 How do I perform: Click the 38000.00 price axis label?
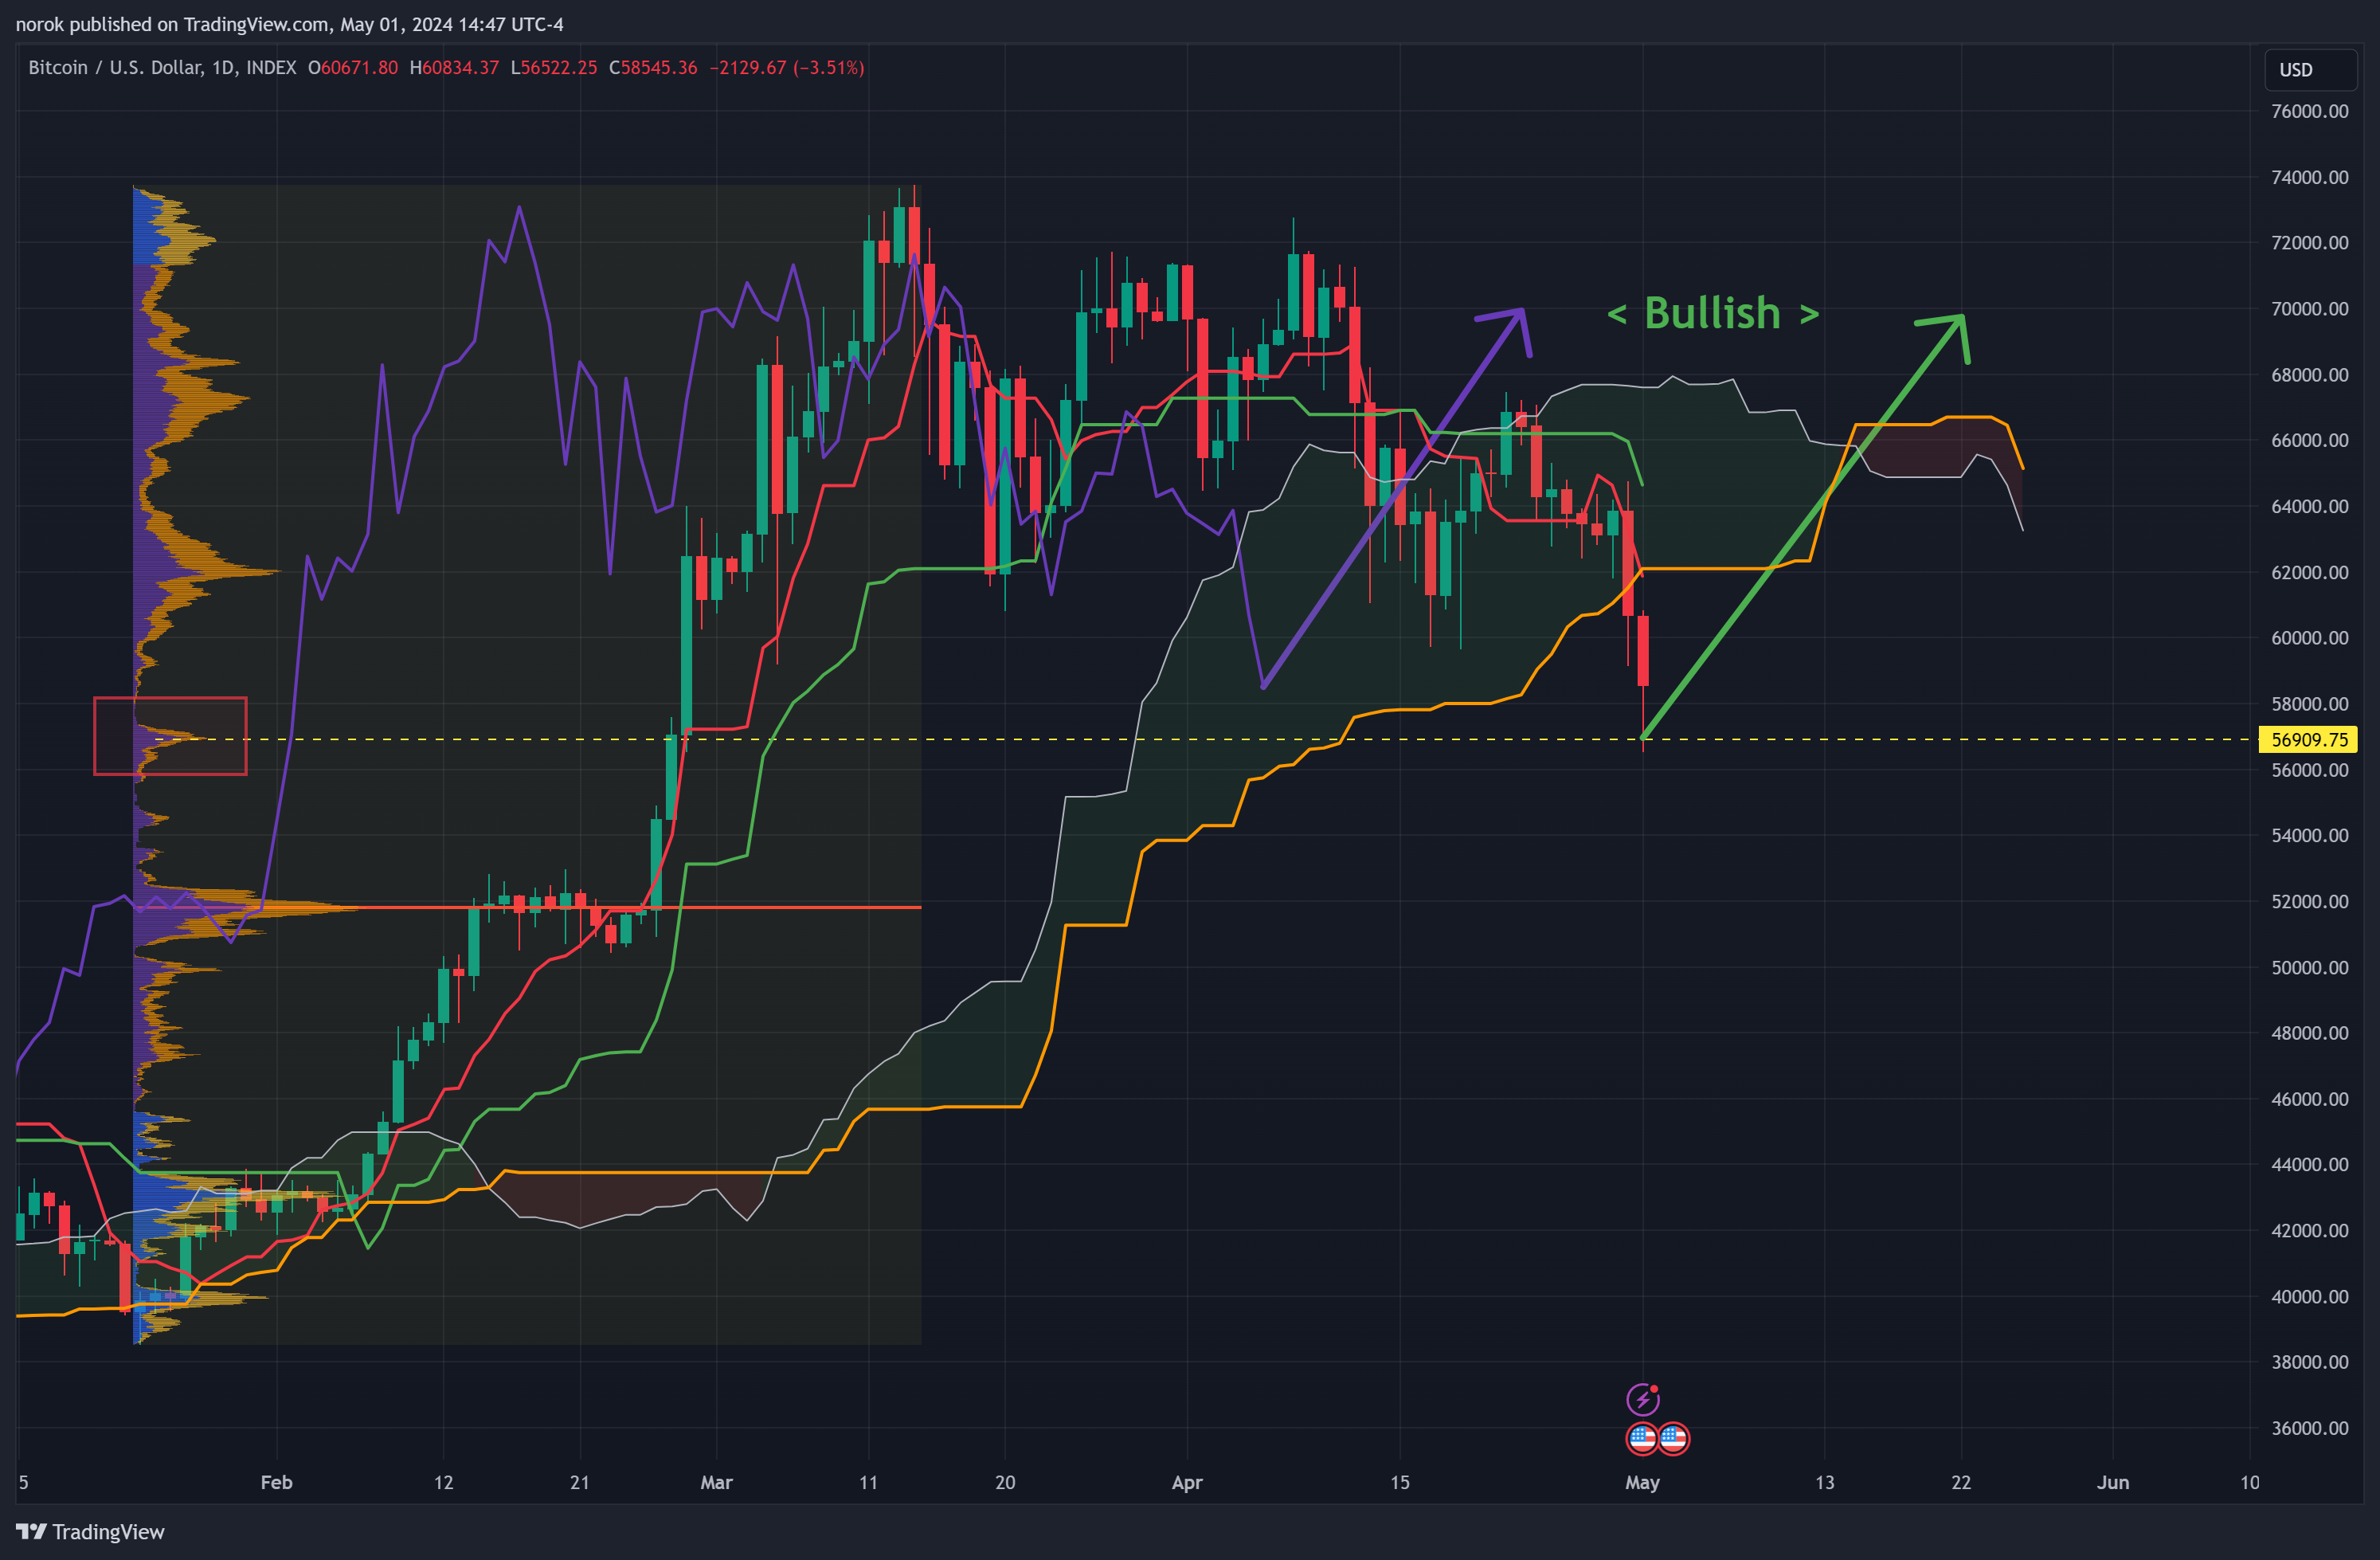[2309, 1362]
